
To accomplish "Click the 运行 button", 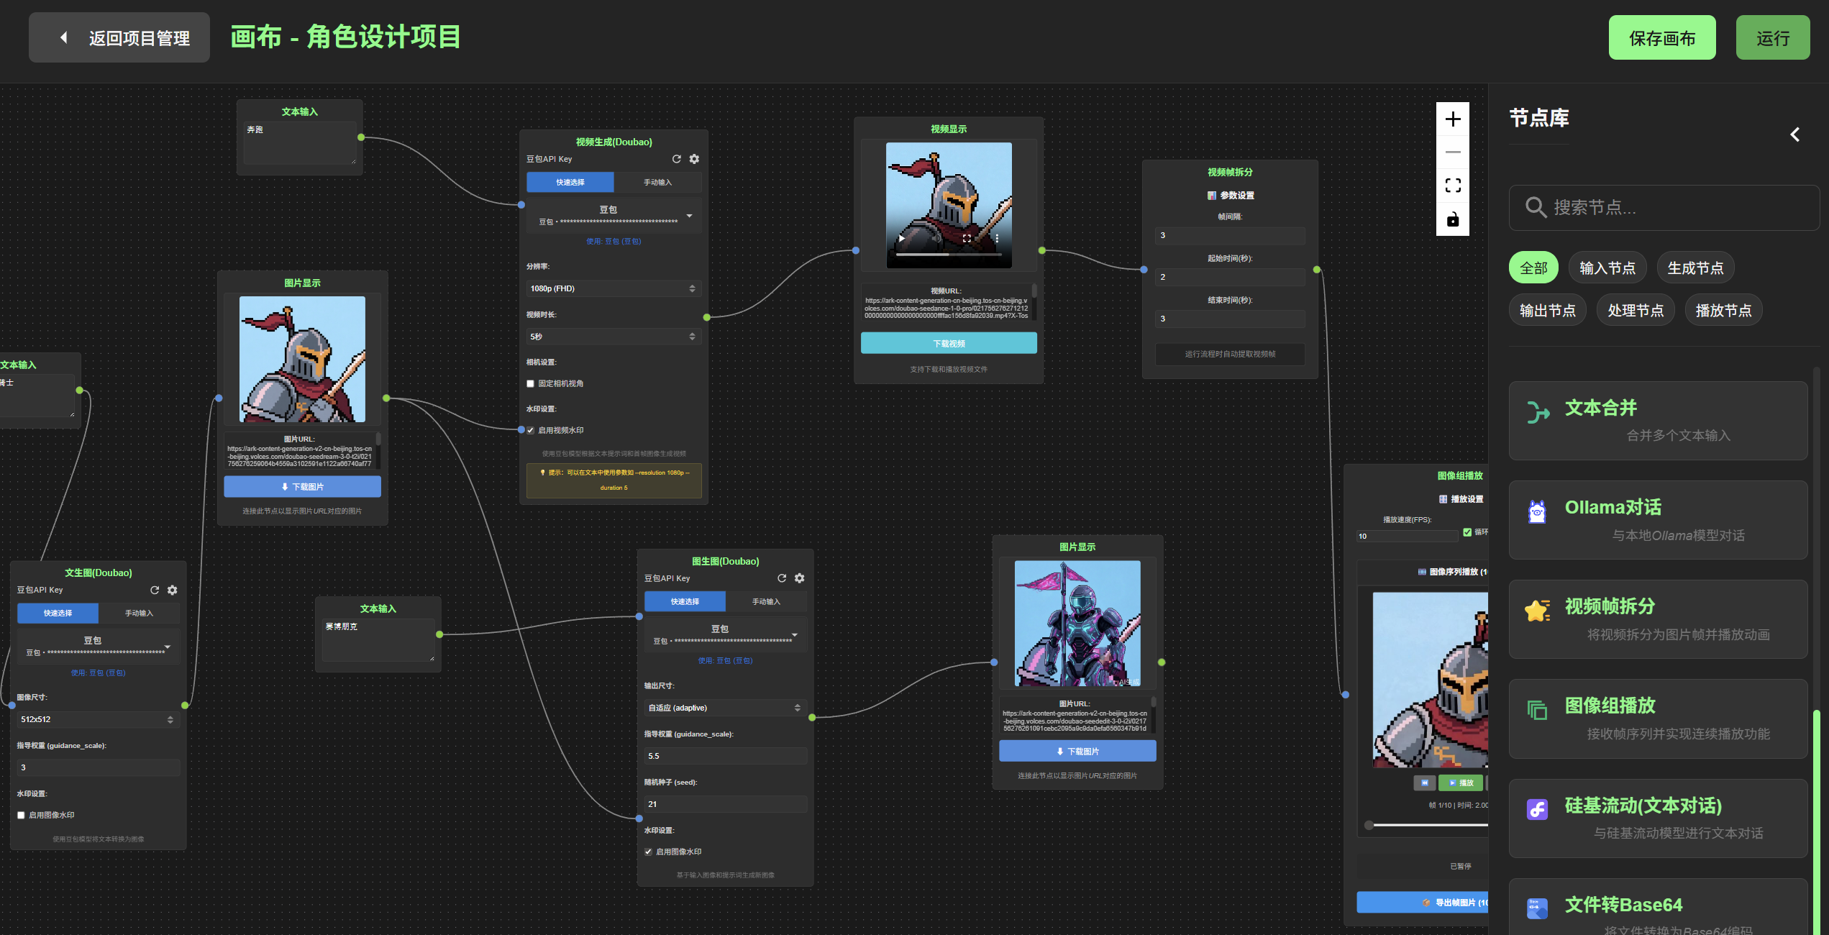I will pos(1773,37).
